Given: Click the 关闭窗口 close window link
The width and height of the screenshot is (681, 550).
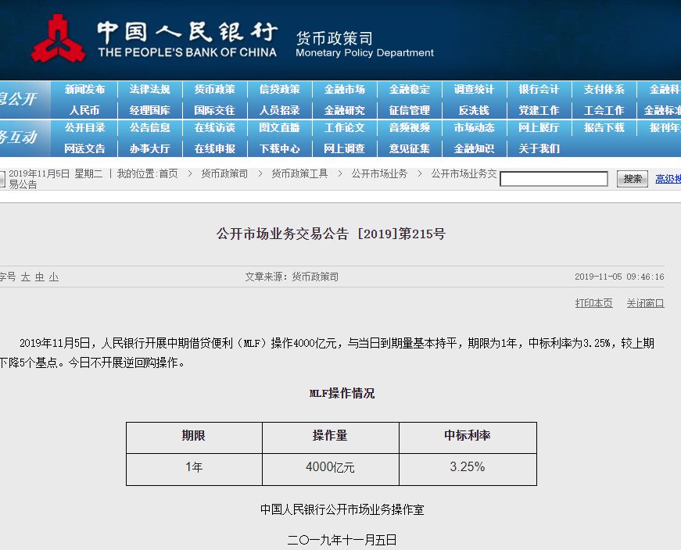Looking at the screenshot, I should pyautogui.click(x=645, y=303).
